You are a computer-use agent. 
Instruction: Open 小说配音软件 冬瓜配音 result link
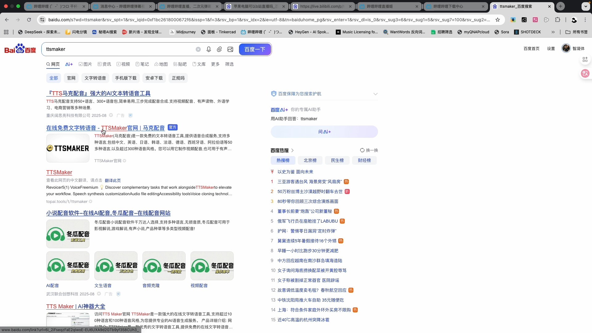pyautogui.click(x=108, y=213)
